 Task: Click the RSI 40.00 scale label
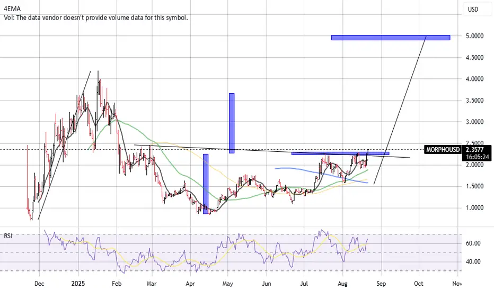473,261
